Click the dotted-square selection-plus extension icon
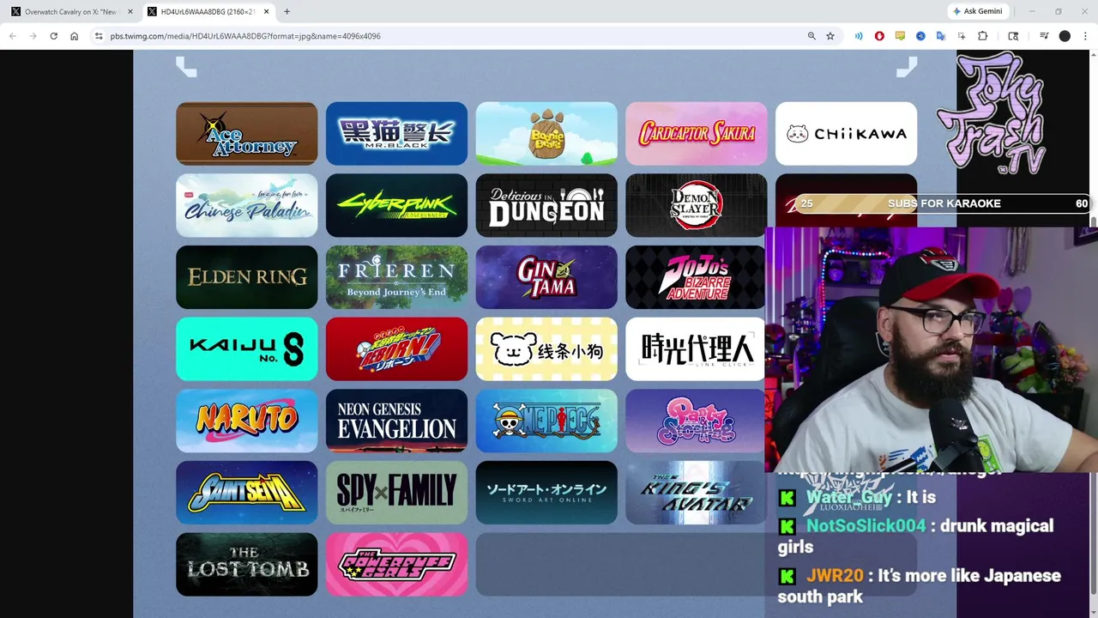The width and height of the screenshot is (1098, 618). (962, 36)
